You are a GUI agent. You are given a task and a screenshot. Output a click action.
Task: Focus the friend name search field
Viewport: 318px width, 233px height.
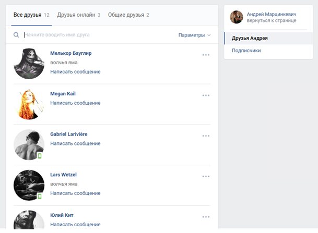click(99, 35)
